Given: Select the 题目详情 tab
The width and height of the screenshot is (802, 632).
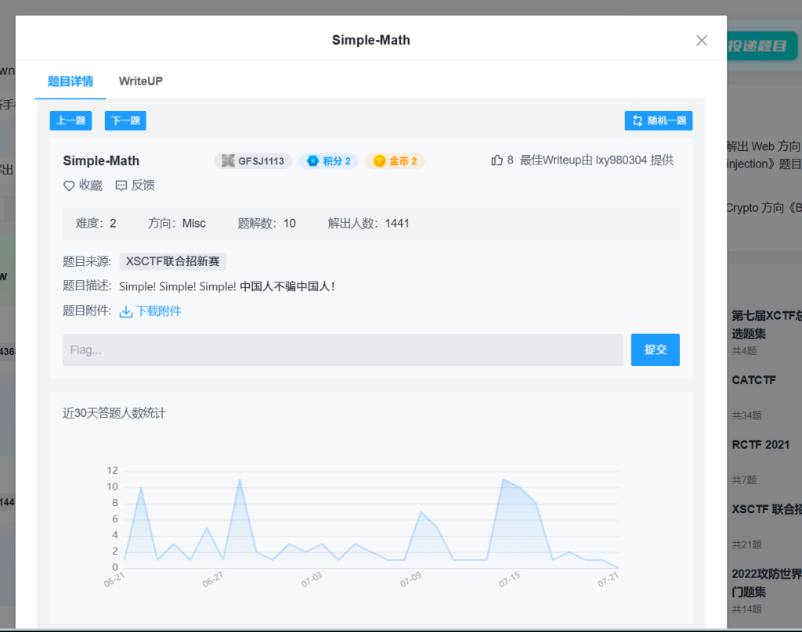Looking at the screenshot, I should click(x=70, y=81).
